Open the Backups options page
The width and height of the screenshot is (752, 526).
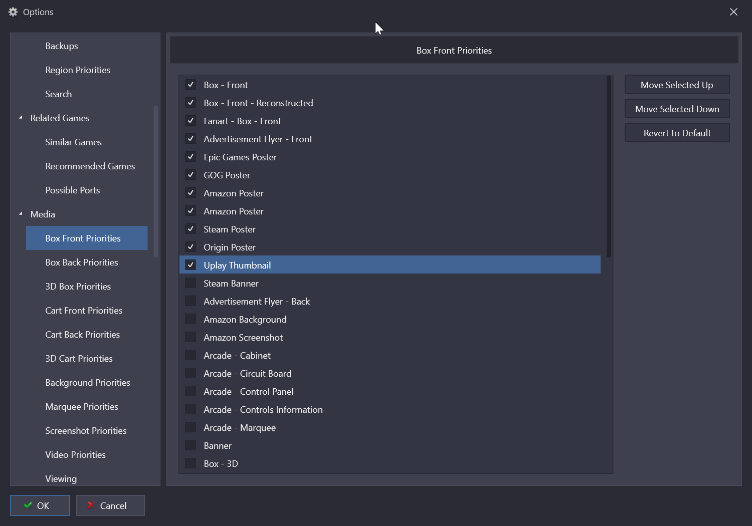(62, 46)
